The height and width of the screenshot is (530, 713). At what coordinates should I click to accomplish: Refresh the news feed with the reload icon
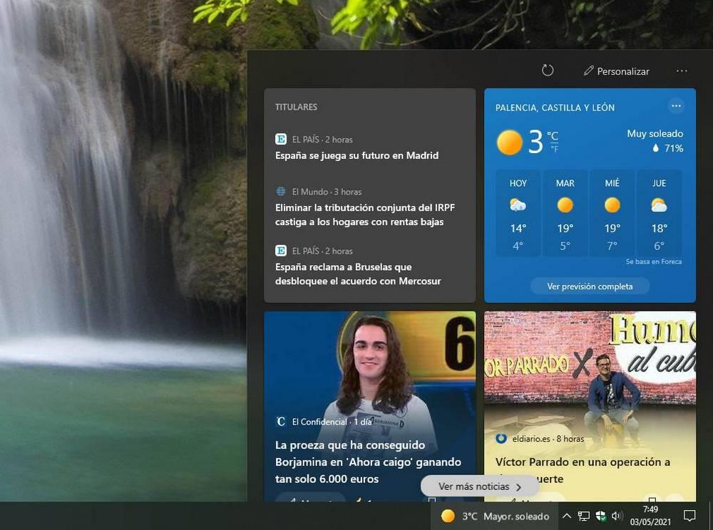(x=548, y=71)
